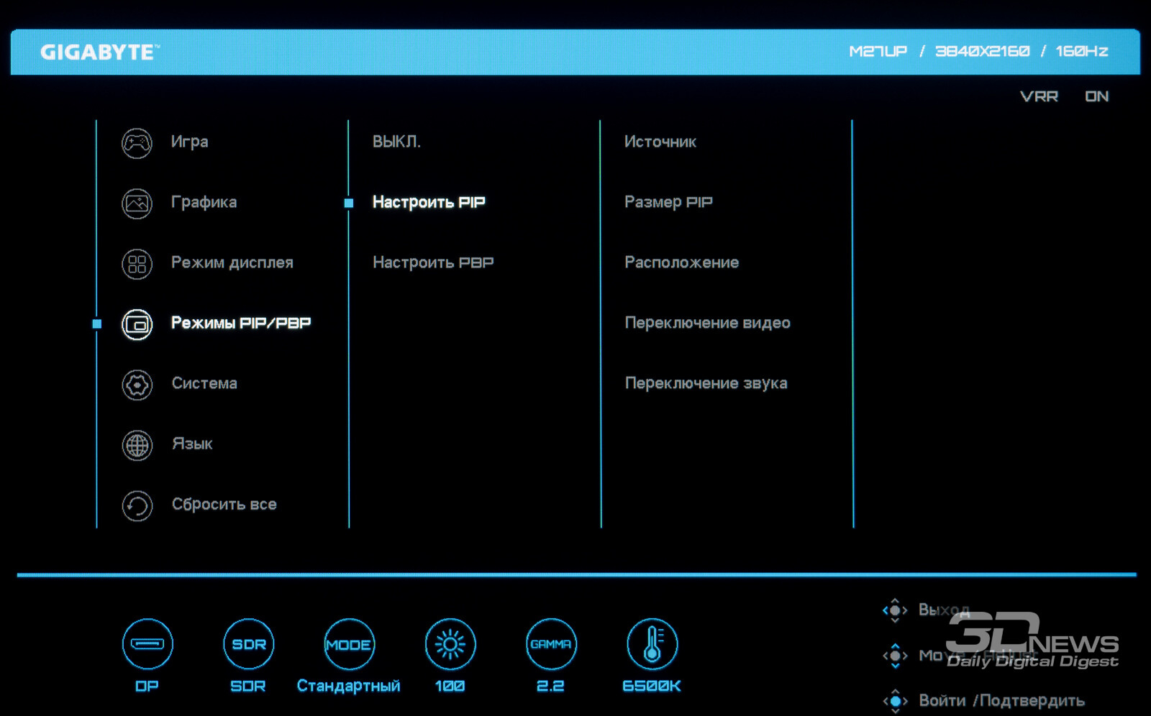
Task: Click the DP input source icon
Action: [147, 644]
